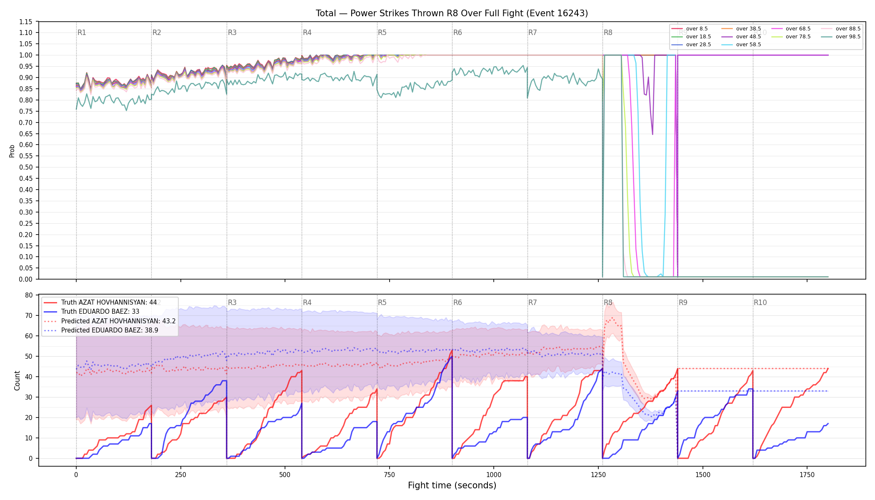
Task: Click 'Predicted AZAT HOVHANNISYAN: 43.2' legend label
Action: [x=118, y=321]
